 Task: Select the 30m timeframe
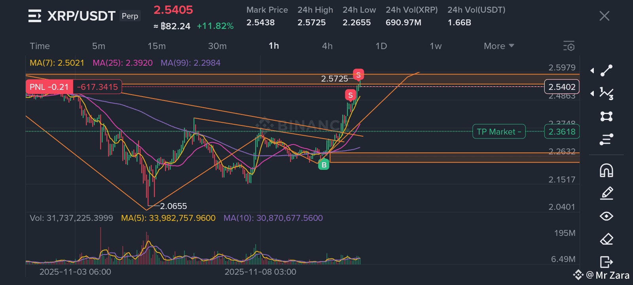pos(218,46)
